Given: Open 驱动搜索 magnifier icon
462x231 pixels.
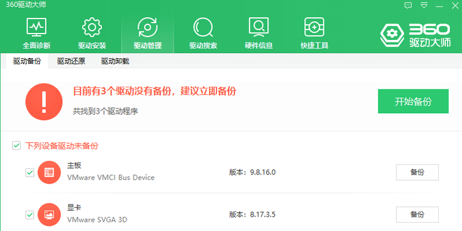Looking at the screenshot, I should [203, 27].
